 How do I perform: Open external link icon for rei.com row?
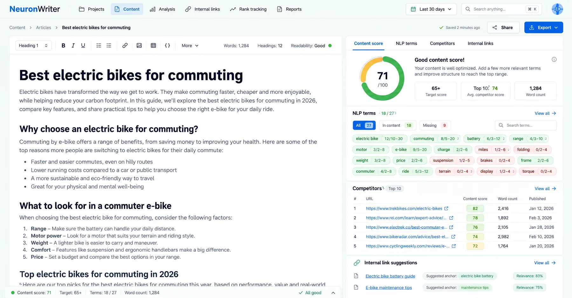tap(451, 218)
